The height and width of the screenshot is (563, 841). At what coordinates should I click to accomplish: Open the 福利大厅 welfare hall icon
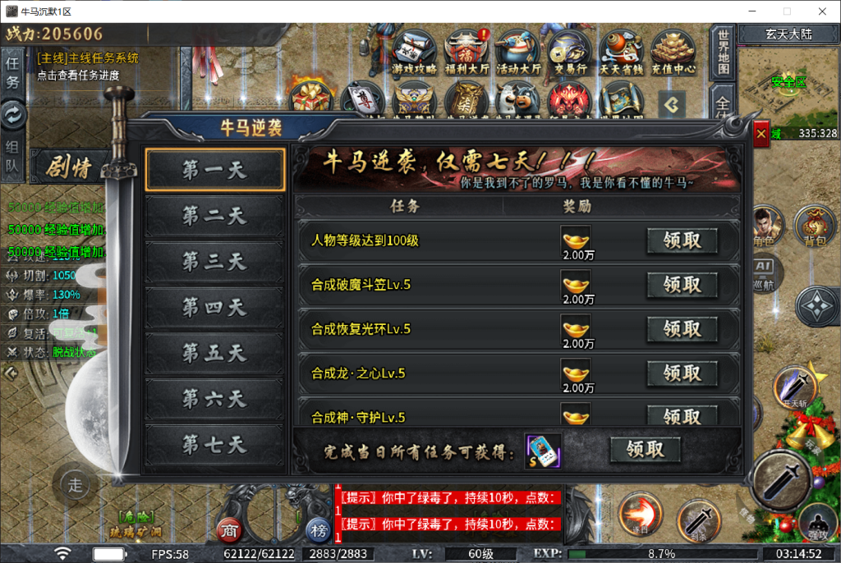(466, 52)
